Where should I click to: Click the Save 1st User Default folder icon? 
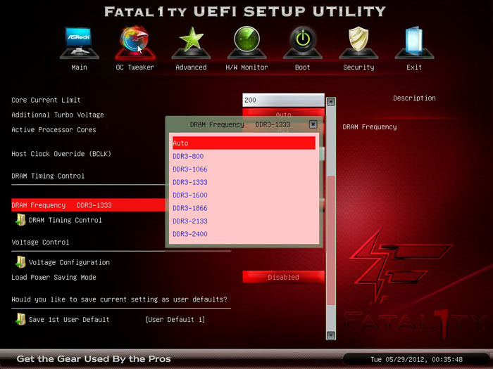tap(20, 319)
